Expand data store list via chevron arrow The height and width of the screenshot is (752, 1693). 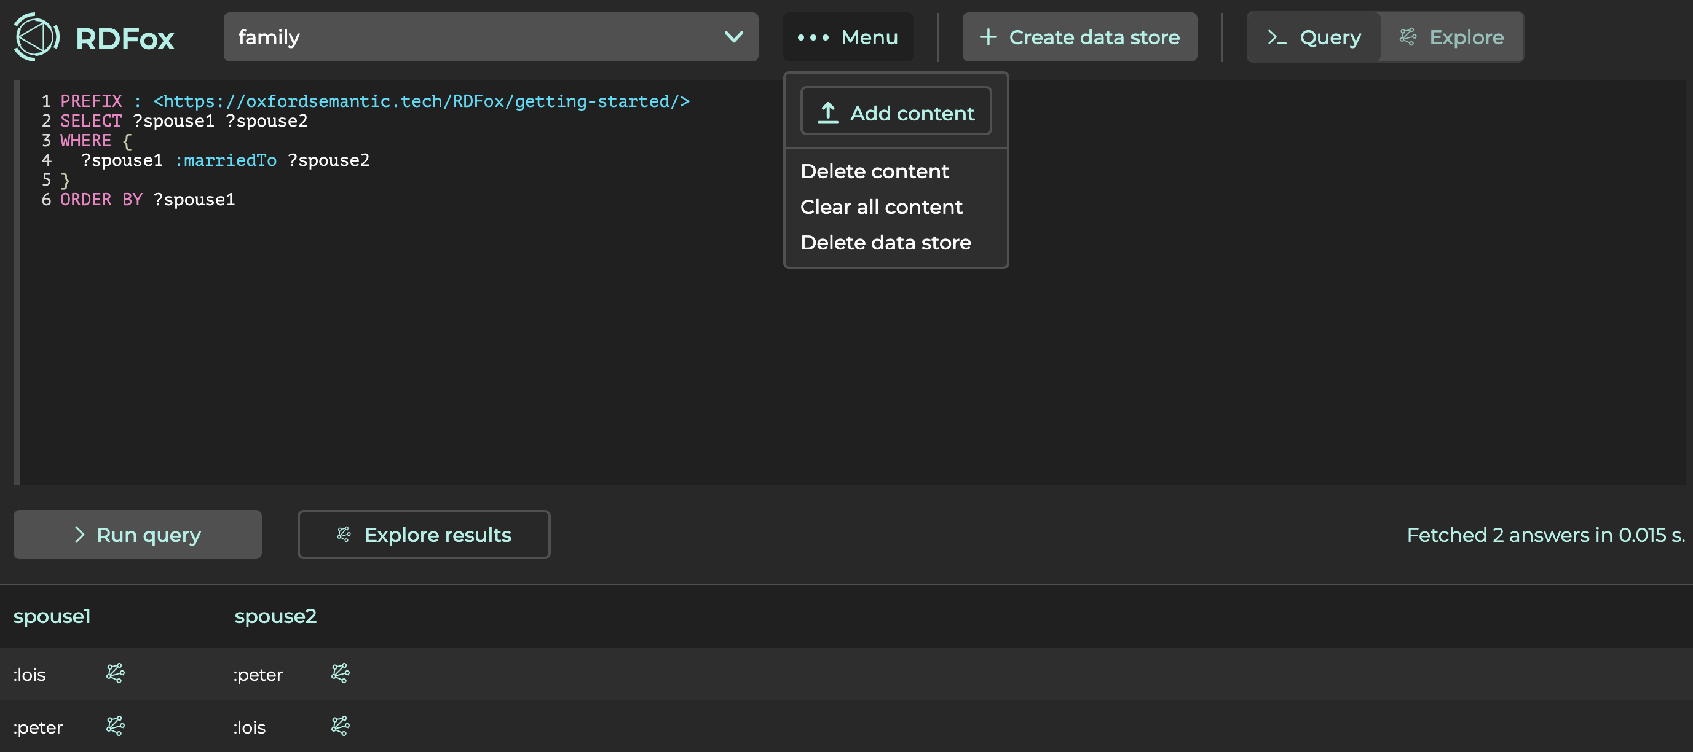point(733,37)
